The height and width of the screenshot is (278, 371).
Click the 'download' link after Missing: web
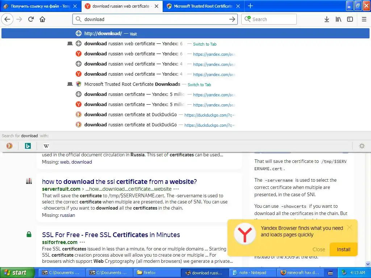82,162
